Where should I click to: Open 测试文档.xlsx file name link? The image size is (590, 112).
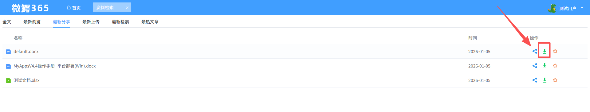pyautogui.click(x=26, y=80)
